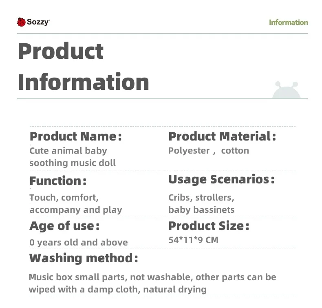Click the Product Name label
The width and height of the screenshot is (322, 308).
[76, 136]
